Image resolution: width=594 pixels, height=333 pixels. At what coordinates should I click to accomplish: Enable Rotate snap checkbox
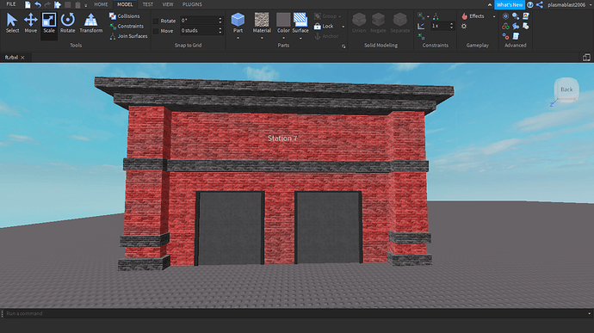(x=156, y=21)
